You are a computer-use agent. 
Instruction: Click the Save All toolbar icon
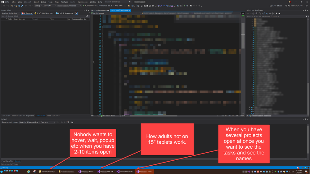[22, 6]
